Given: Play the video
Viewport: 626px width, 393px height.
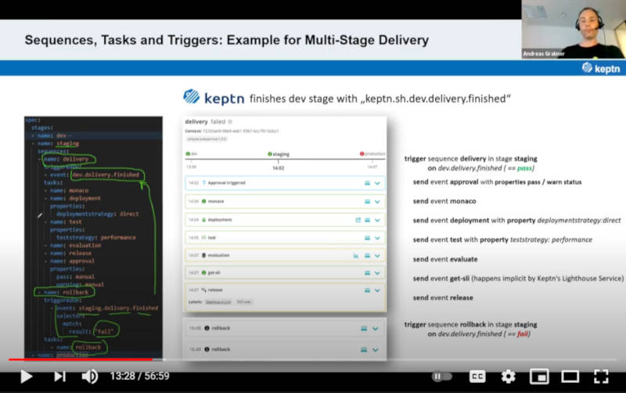Looking at the screenshot, I should (27, 377).
